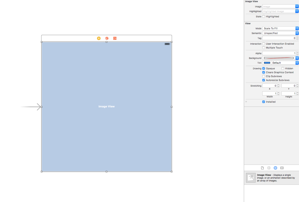299x202 pixels.
Task: Click the Alpha stepper arrows
Action: (x=298, y=53)
